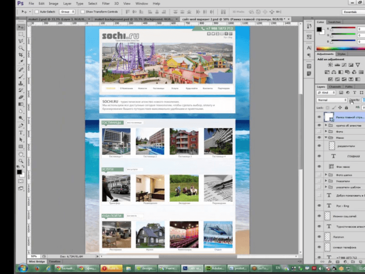Show the Фото шапки group
This screenshot has width=365, height=274.
pyautogui.click(x=319, y=175)
